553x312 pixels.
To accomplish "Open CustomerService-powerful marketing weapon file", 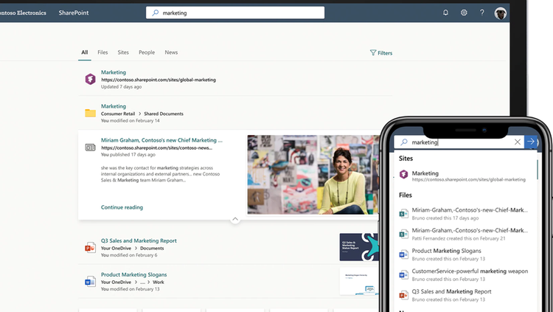I will (x=465, y=275).
